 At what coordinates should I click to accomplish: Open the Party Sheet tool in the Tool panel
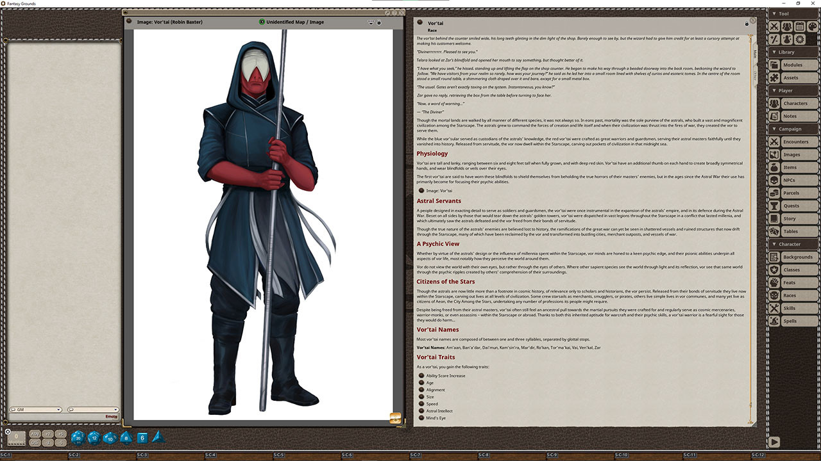pos(786,26)
